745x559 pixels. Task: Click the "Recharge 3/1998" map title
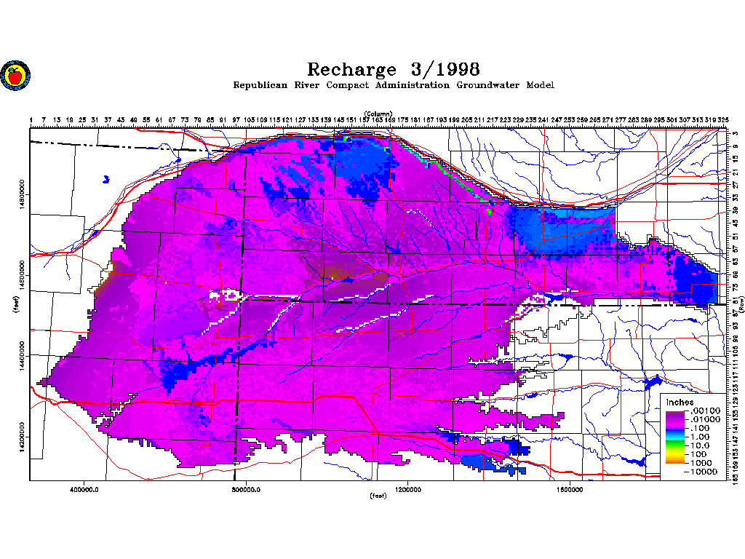(x=393, y=69)
